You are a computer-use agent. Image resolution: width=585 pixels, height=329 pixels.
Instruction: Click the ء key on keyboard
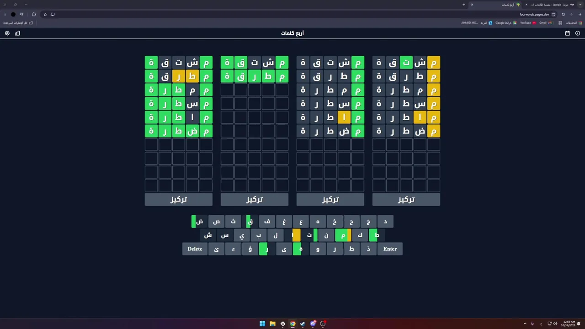(x=234, y=249)
